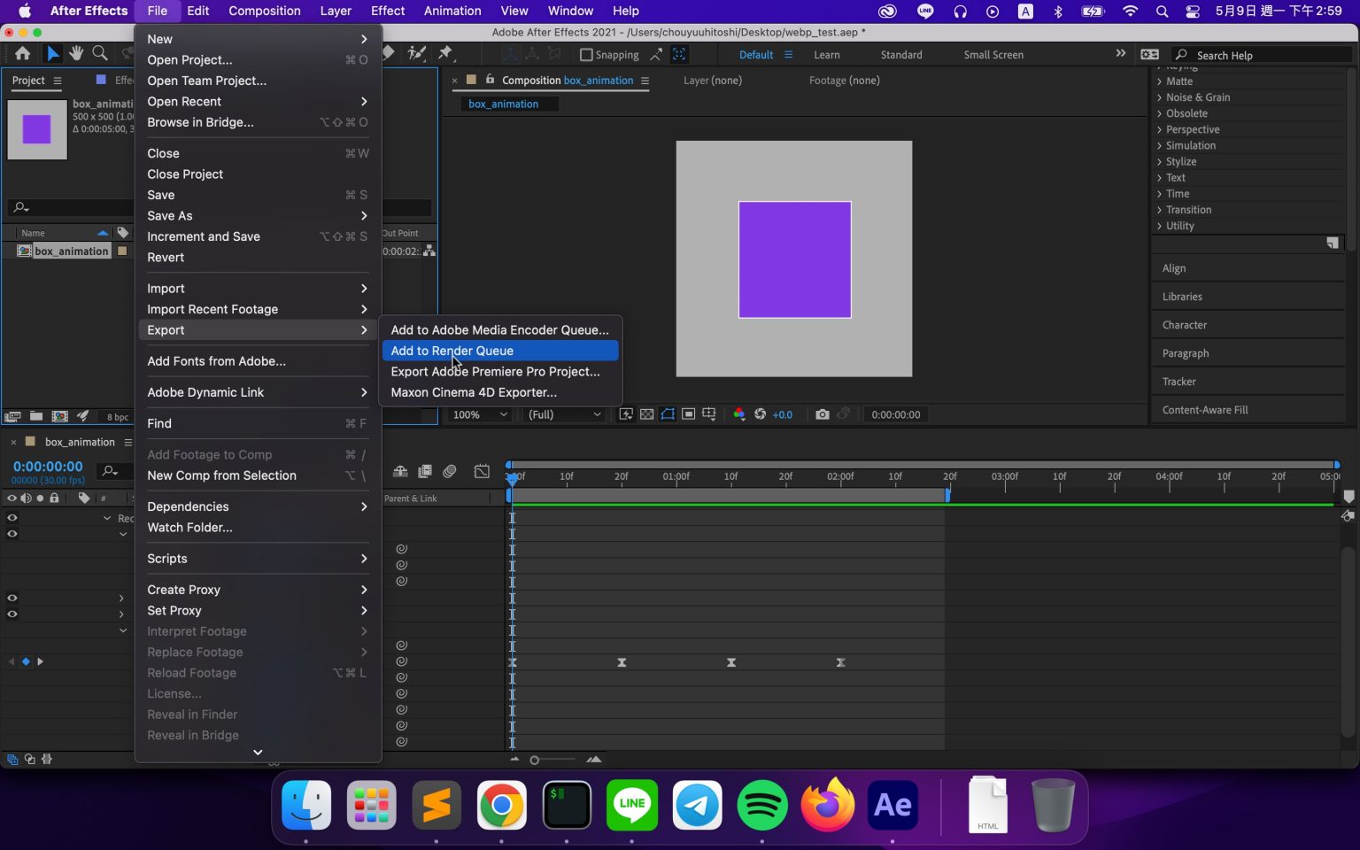This screenshot has width=1360, height=850.
Task: Open the Composition menu in menu bar
Action: pos(264,11)
